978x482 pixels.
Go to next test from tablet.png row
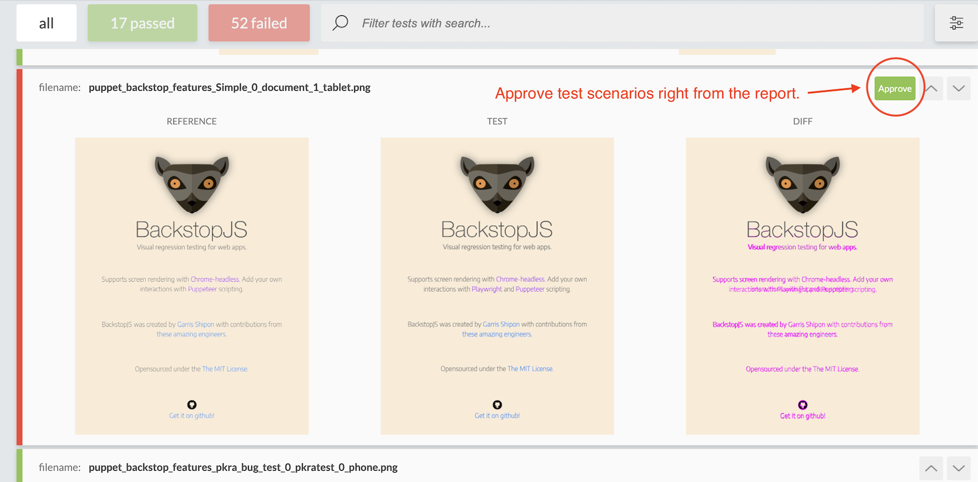(x=959, y=88)
